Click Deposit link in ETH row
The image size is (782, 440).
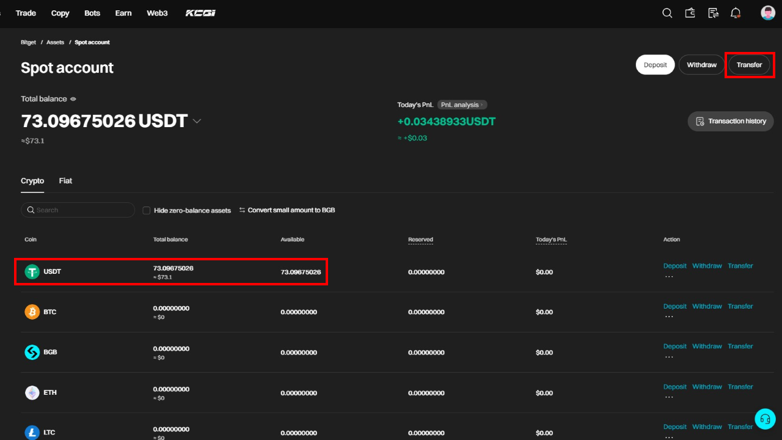675,387
